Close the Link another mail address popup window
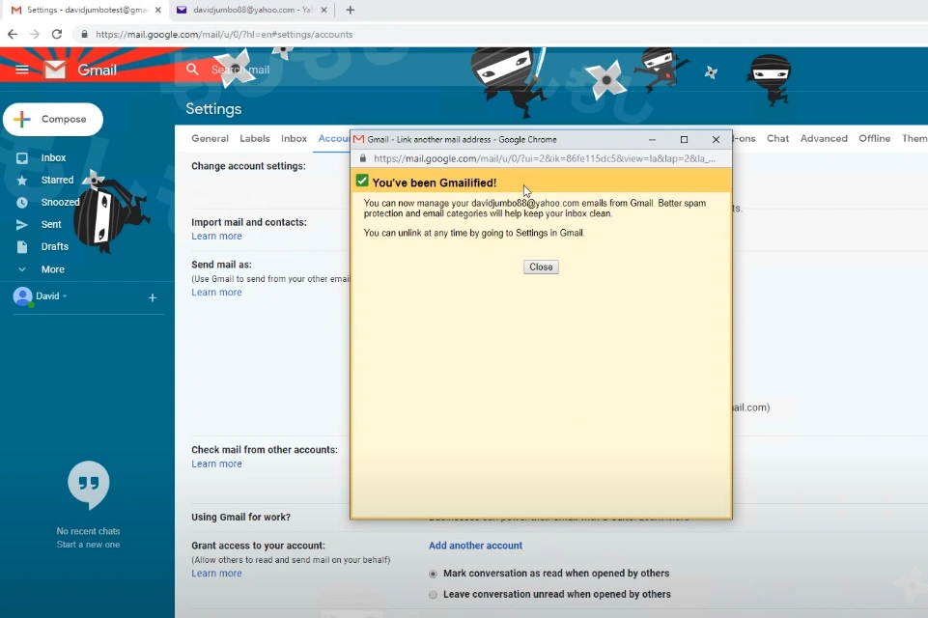928x618 pixels. 717,140
